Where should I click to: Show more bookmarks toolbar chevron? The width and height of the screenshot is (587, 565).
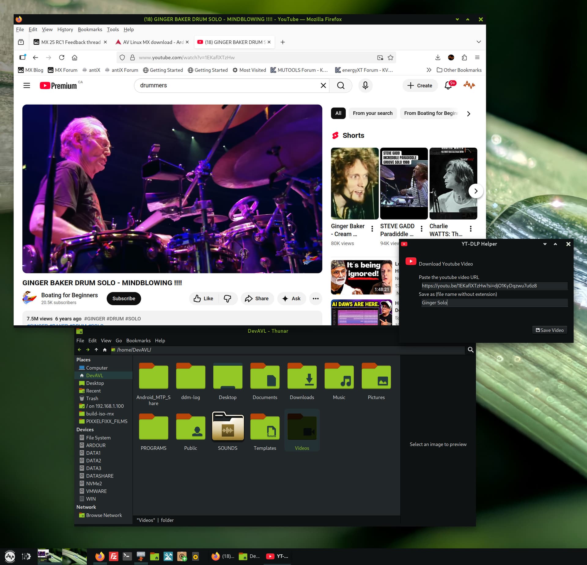click(429, 70)
